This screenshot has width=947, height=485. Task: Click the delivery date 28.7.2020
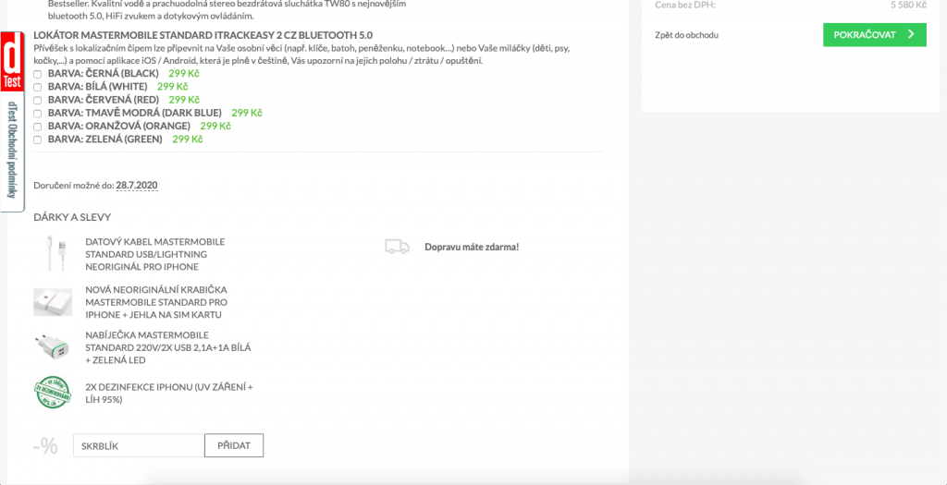(x=137, y=185)
